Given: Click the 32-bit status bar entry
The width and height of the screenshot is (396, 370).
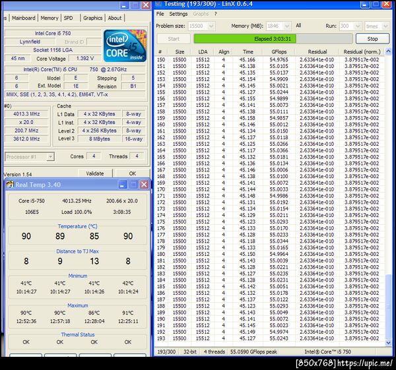Looking at the screenshot, I should [x=189, y=352].
